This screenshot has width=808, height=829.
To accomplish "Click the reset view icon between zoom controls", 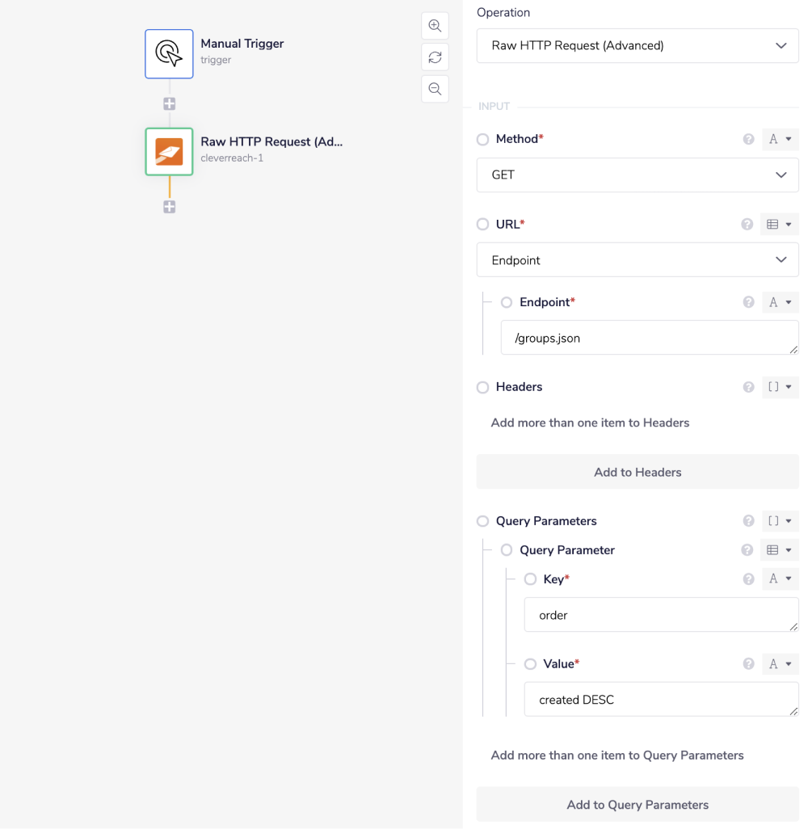I will [x=435, y=57].
